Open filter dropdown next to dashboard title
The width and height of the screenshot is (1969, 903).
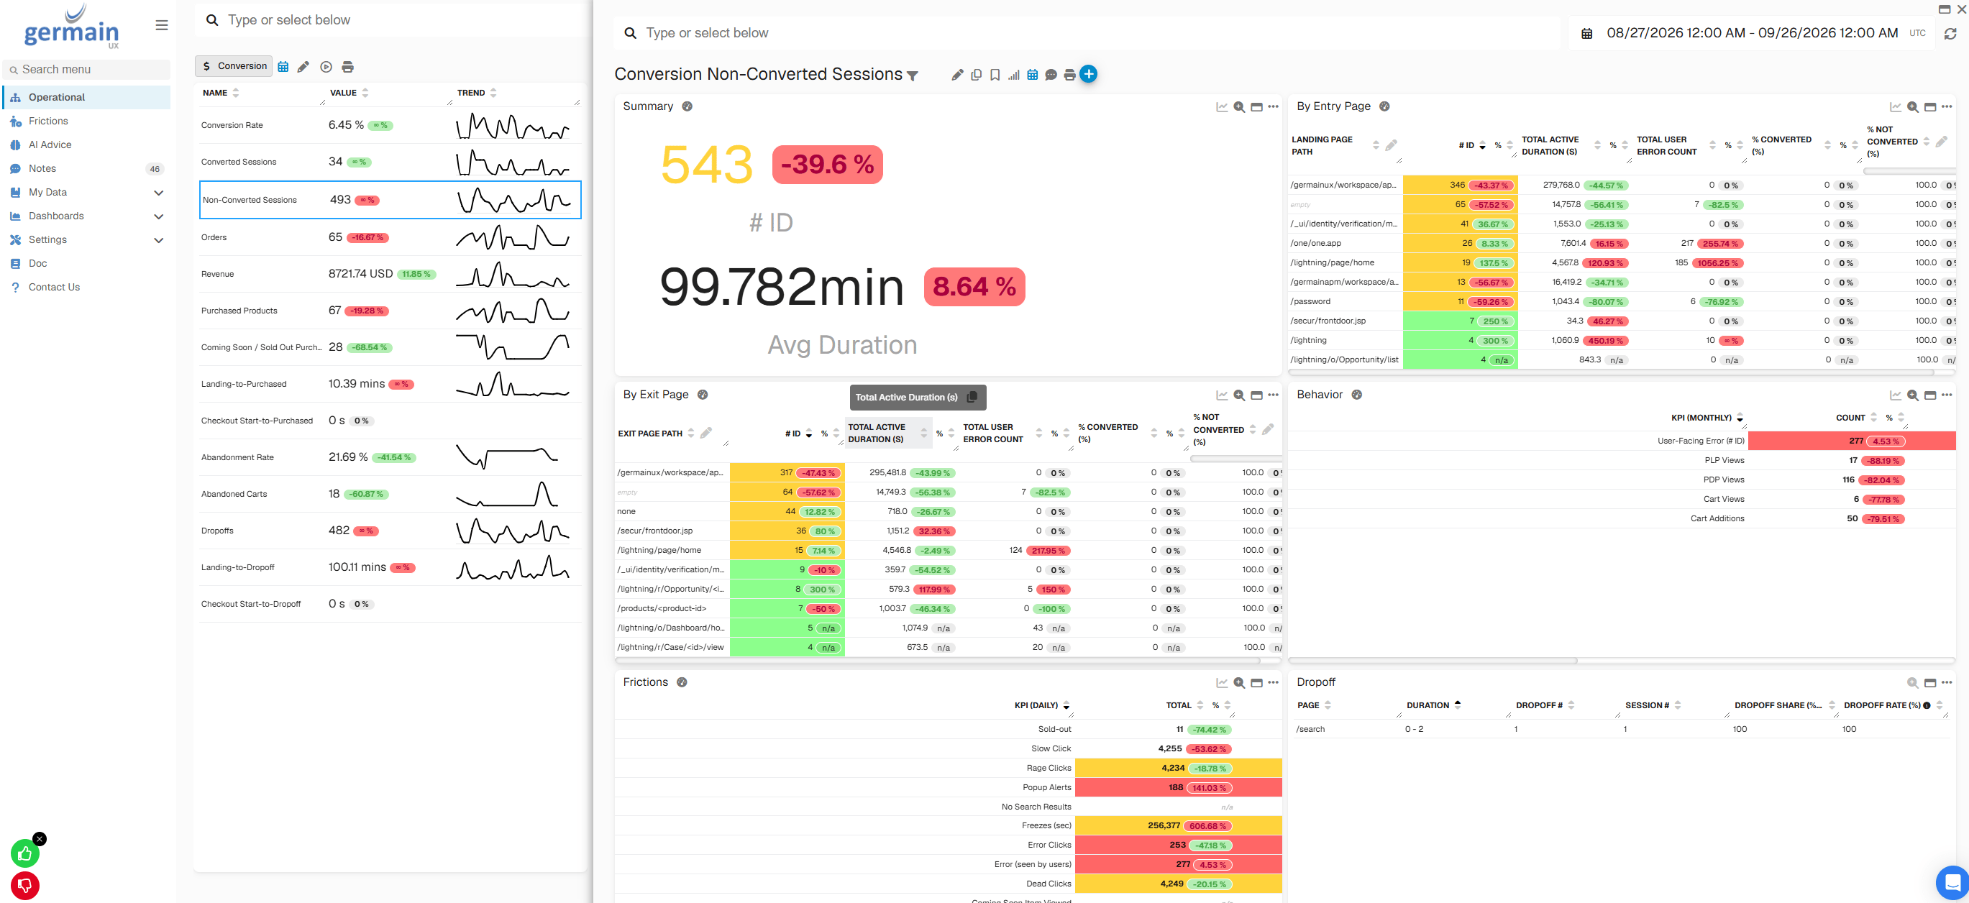(x=913, y=75)
